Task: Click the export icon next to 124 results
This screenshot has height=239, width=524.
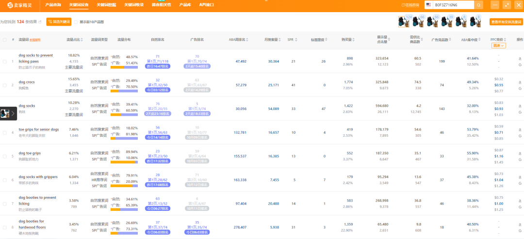Action: click(40, 22)
